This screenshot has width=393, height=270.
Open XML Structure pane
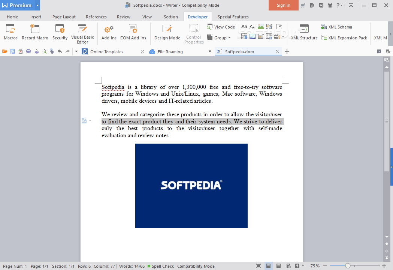click(304, 32)
